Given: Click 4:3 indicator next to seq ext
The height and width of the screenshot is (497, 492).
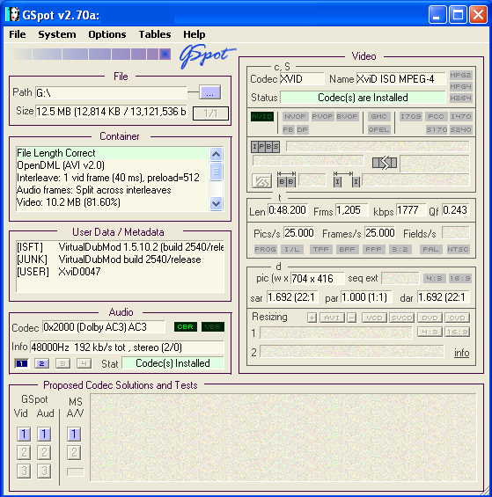Looking at the screenshot, I should 434,278.
